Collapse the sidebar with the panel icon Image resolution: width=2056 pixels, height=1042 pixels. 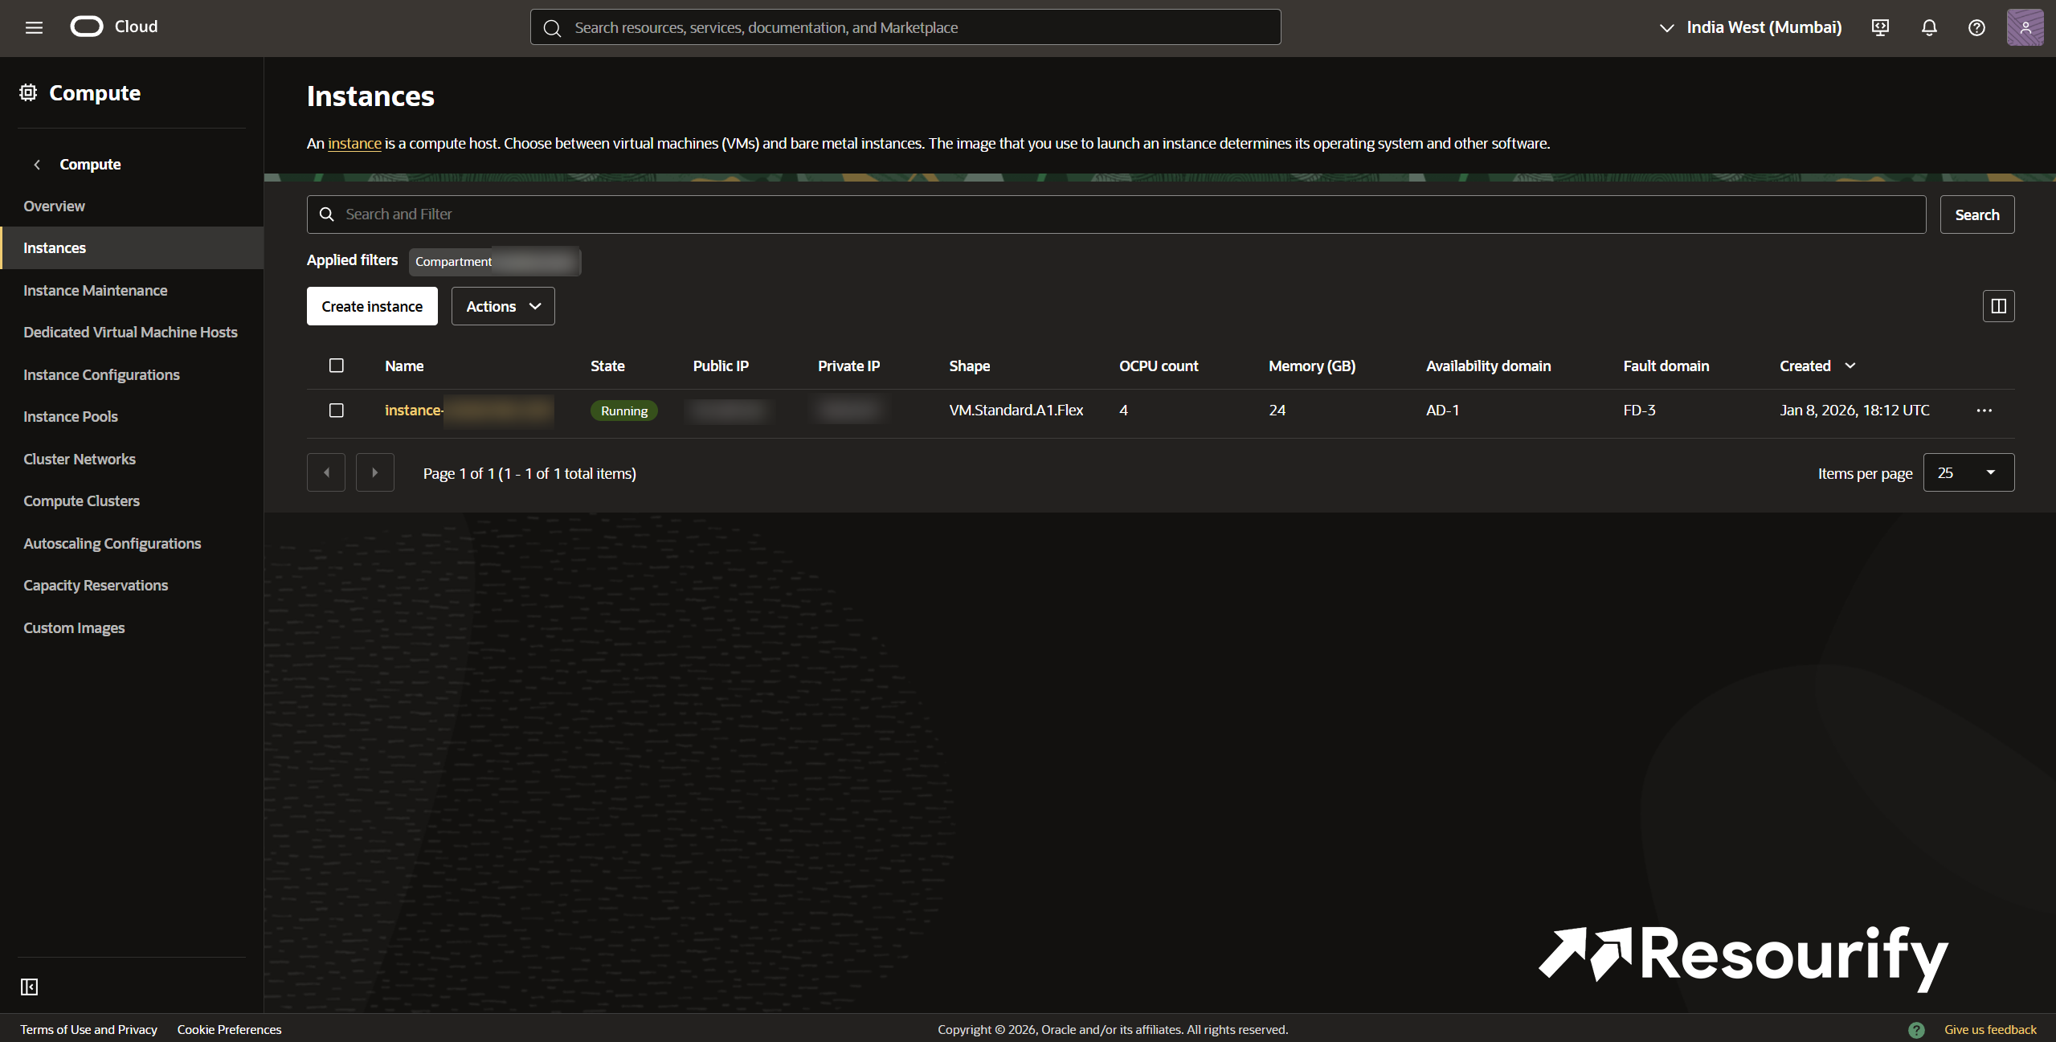pos(30,987)
